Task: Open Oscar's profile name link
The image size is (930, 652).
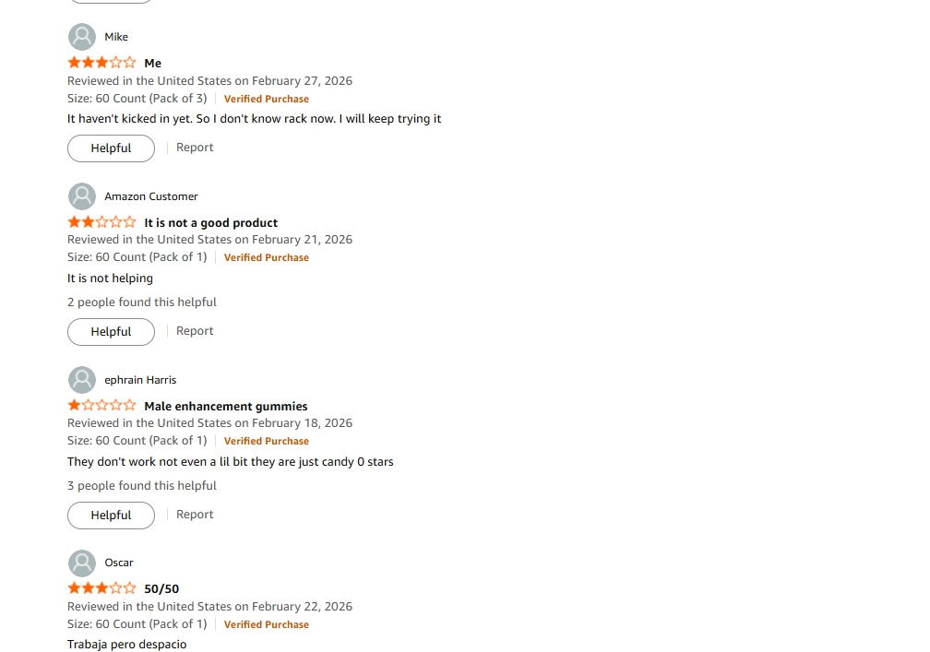Action: (x=119, y=563)
